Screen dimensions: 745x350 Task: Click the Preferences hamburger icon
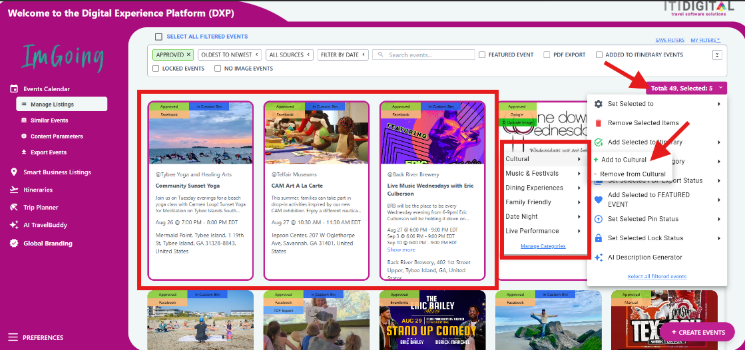13,337
